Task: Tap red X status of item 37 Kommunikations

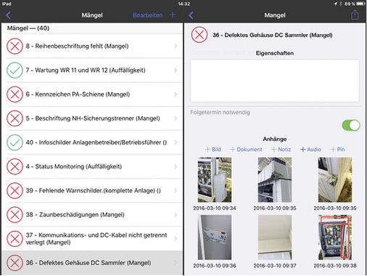Action: click(15, 239)
